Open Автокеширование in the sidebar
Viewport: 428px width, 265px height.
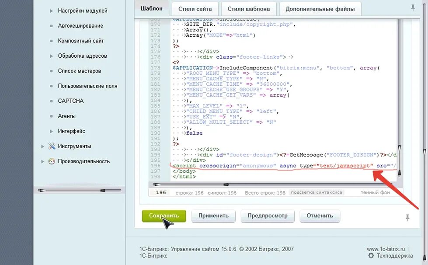80,26
